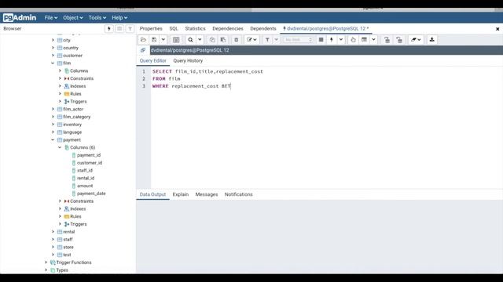Select the Query Editor tab
503x282 pixels.
click(153, 61)
